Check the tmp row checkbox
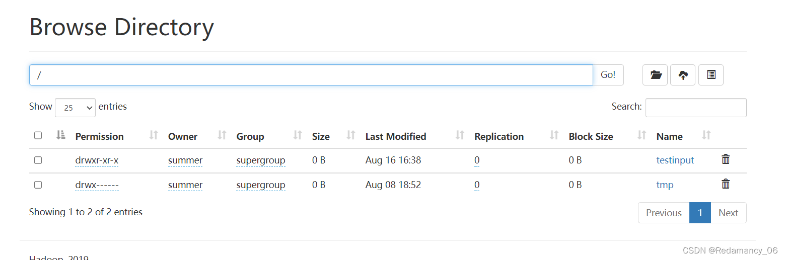This screenshot has width=785, height=260. [38, 185]
